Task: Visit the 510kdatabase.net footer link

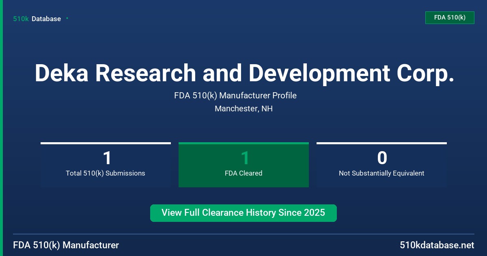Action: (x=437, y=245)
